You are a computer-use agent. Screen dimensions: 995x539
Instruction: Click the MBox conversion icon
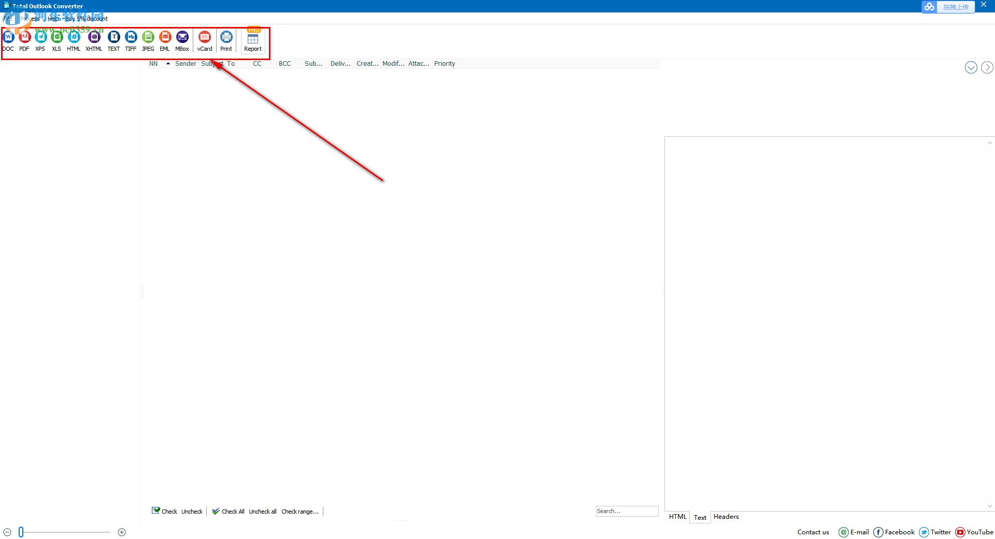click(182, 40)
